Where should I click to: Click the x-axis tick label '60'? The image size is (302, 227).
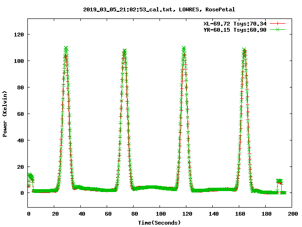click(x=108, y=214)
